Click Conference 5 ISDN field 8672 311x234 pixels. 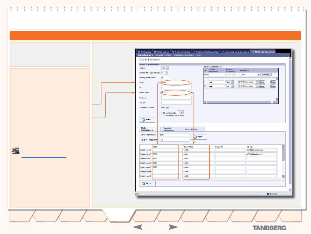(168, 167)
